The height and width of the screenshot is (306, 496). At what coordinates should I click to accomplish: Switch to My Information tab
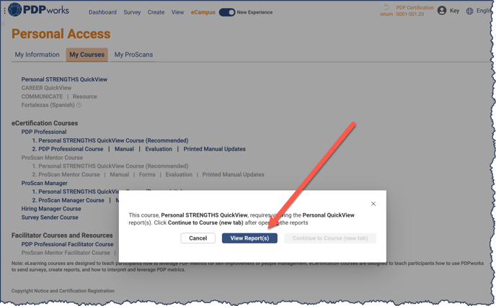(x=37, y=55)
